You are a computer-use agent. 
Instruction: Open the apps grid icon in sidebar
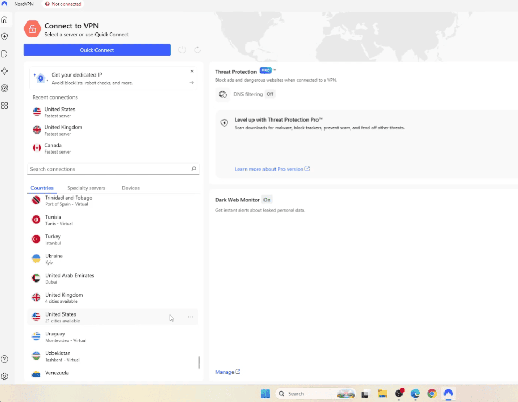(x=5, y=105)
